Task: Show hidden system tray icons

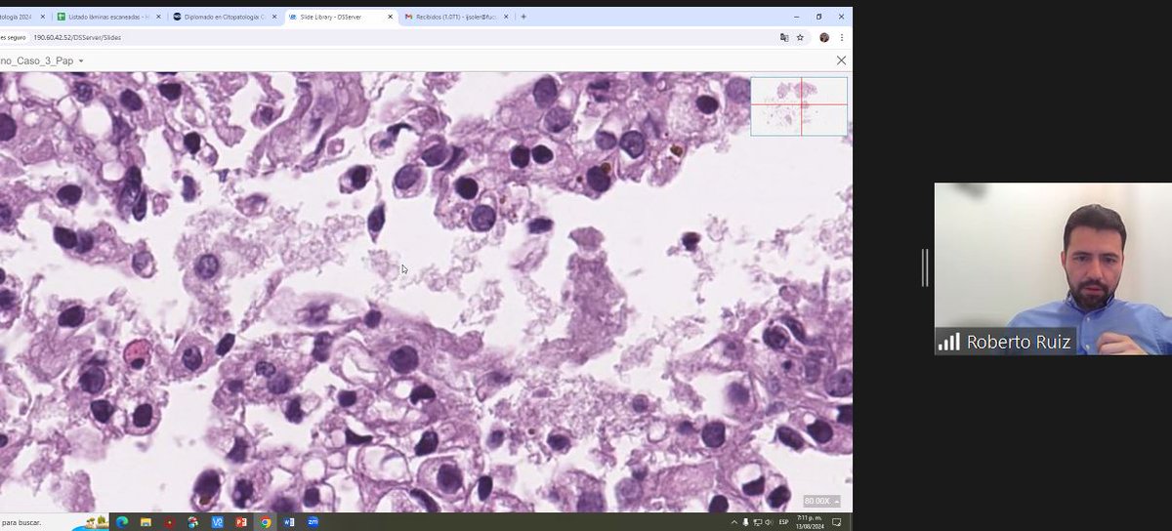Action: pos(734,522)
